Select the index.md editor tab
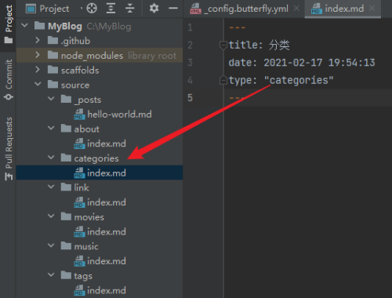 pos(338,9)
